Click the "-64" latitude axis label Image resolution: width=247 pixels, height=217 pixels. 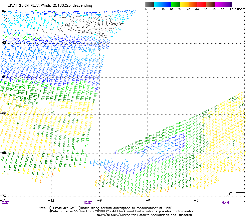3,77
